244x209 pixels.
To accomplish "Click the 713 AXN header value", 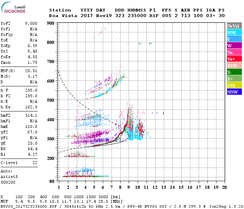I will tap(185, 16).
